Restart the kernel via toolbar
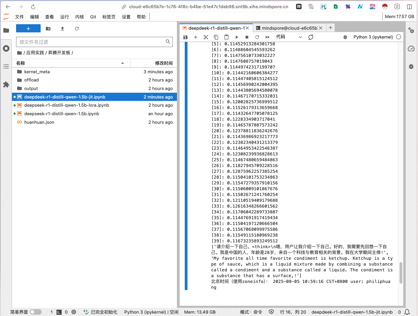This screenshot has width=418, height=316. (257, 37)
